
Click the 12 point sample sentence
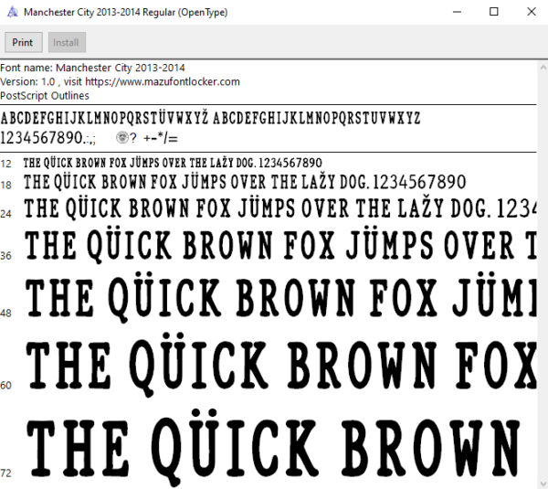tap(173, 163)
